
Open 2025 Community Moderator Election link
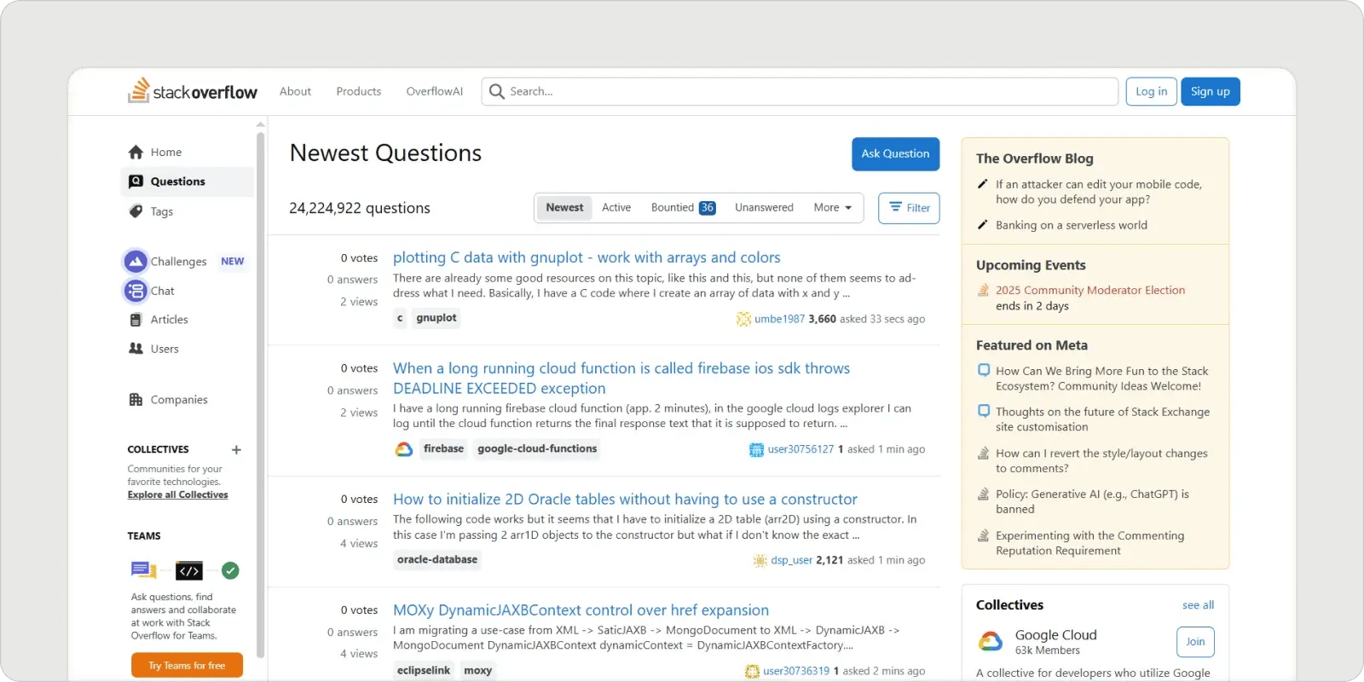click(x=1090, y=290)
